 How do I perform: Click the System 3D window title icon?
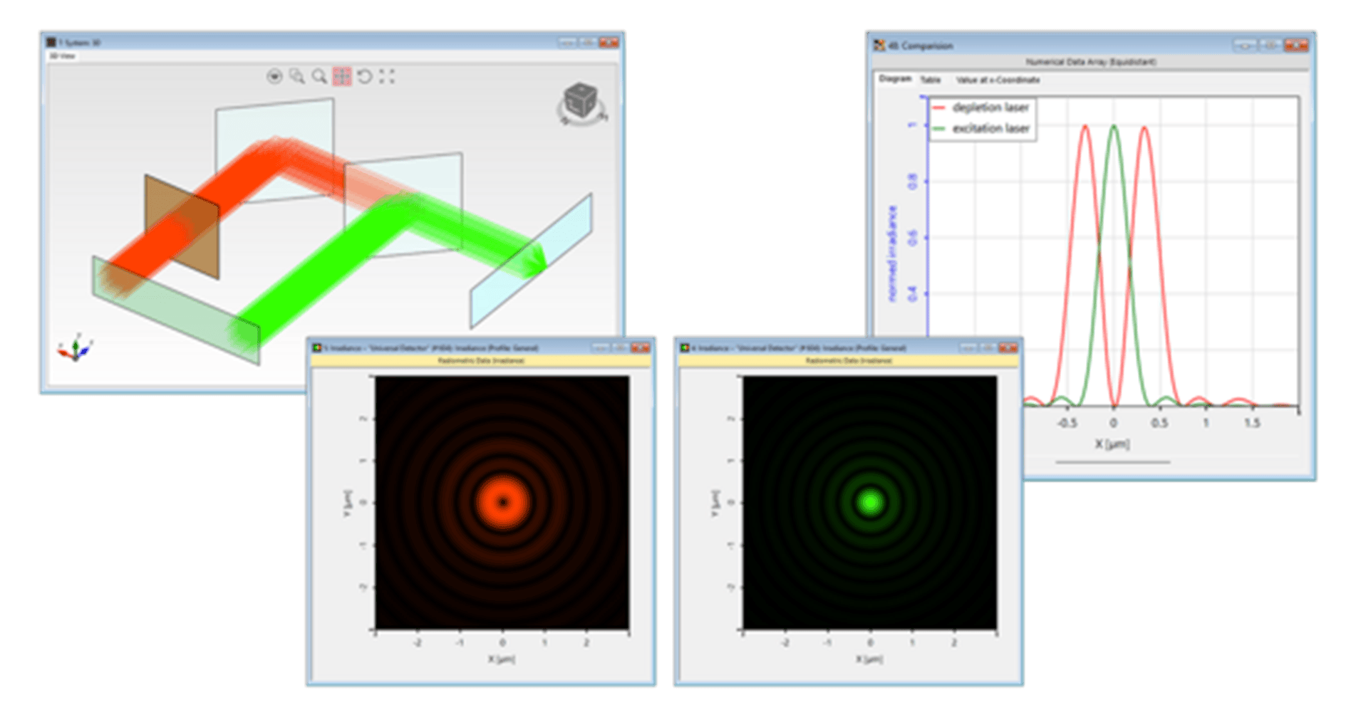tap(51, 43)
